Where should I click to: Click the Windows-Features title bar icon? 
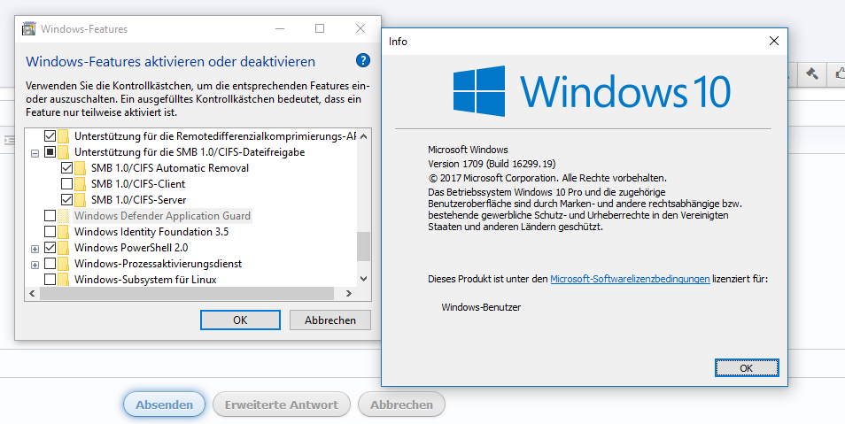click(x=29, y=28)
